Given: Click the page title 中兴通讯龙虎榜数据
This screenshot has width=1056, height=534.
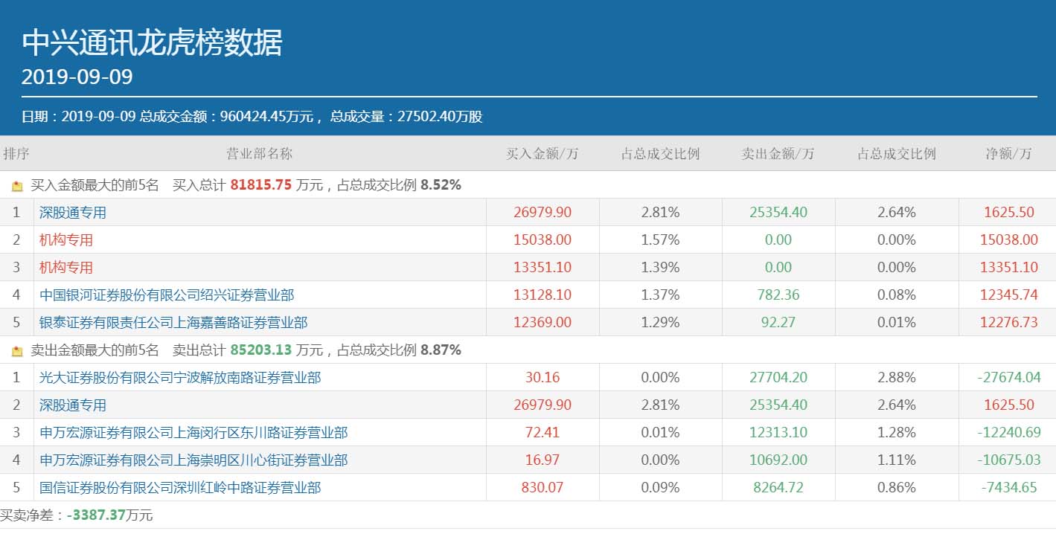Looking at the screenshot, I should (153, 43).
